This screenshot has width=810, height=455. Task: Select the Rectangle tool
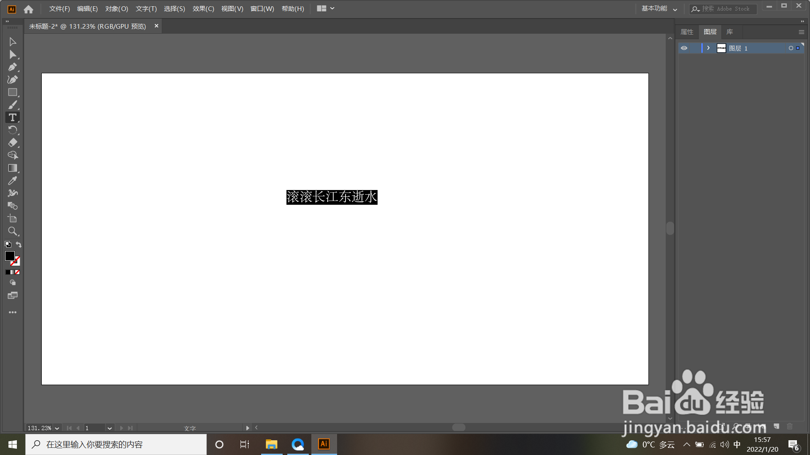(12, 92)
